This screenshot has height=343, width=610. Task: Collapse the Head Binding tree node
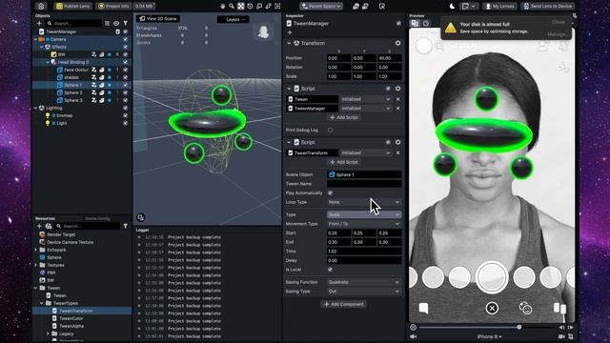(x=48, y=62)
